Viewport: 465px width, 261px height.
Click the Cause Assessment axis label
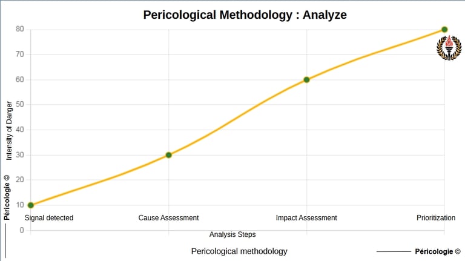[x=168, y=218]
